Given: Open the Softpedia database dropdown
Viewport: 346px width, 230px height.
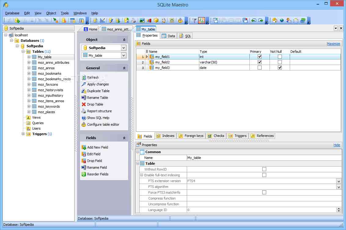Looking at the screenshot, I should click(x=123, y=48).
